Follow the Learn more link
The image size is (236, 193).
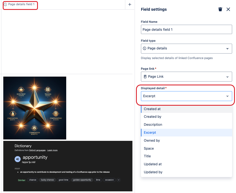point(52,150)
